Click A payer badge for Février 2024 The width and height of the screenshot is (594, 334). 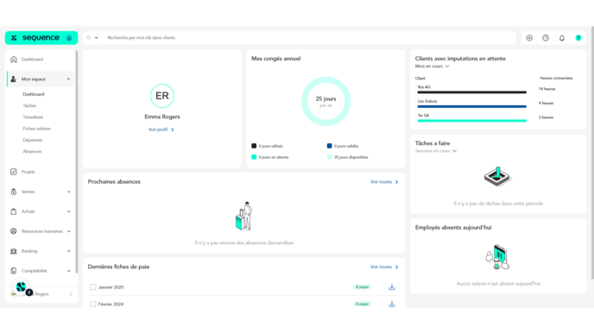[362, 304]
